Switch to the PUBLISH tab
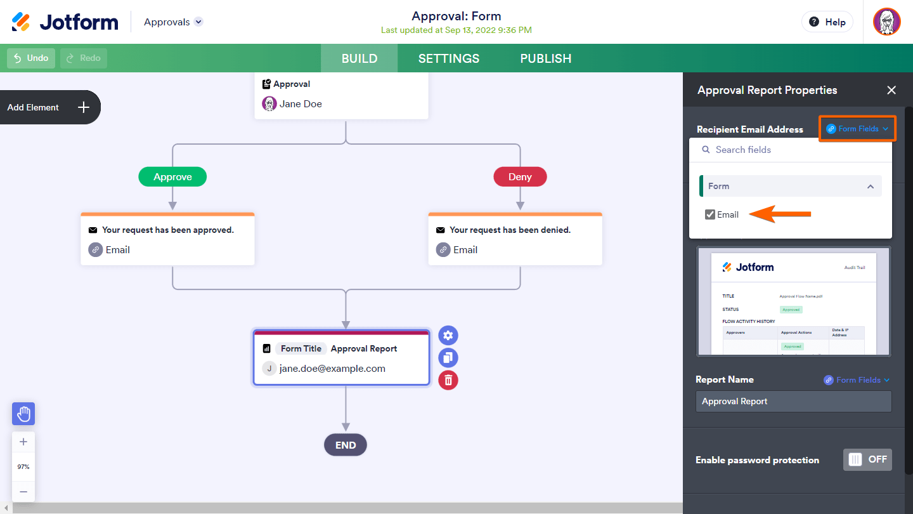The height and width of the screenshot is (514, 913). coord(546,58)
